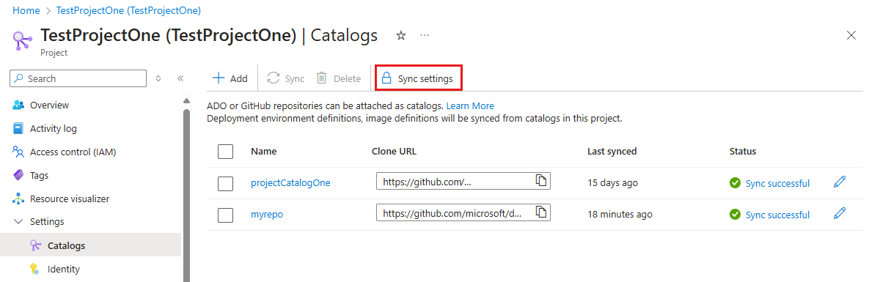877x282 pixels.
Task: Select the projectCatalogOne row checkbox
Action: [225, 183]
